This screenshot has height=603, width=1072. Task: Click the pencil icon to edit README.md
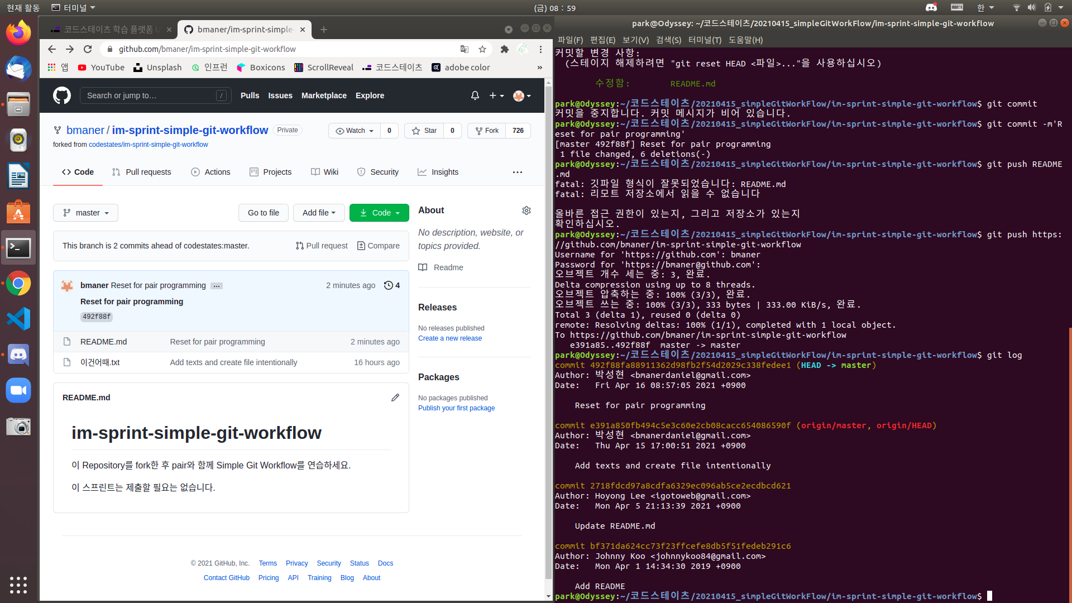(x=395, y=398)
